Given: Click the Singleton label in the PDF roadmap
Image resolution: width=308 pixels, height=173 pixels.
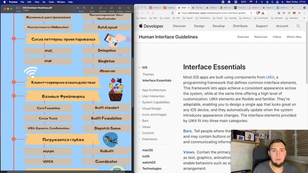Looking at the screenshot, I should [106, 61].
